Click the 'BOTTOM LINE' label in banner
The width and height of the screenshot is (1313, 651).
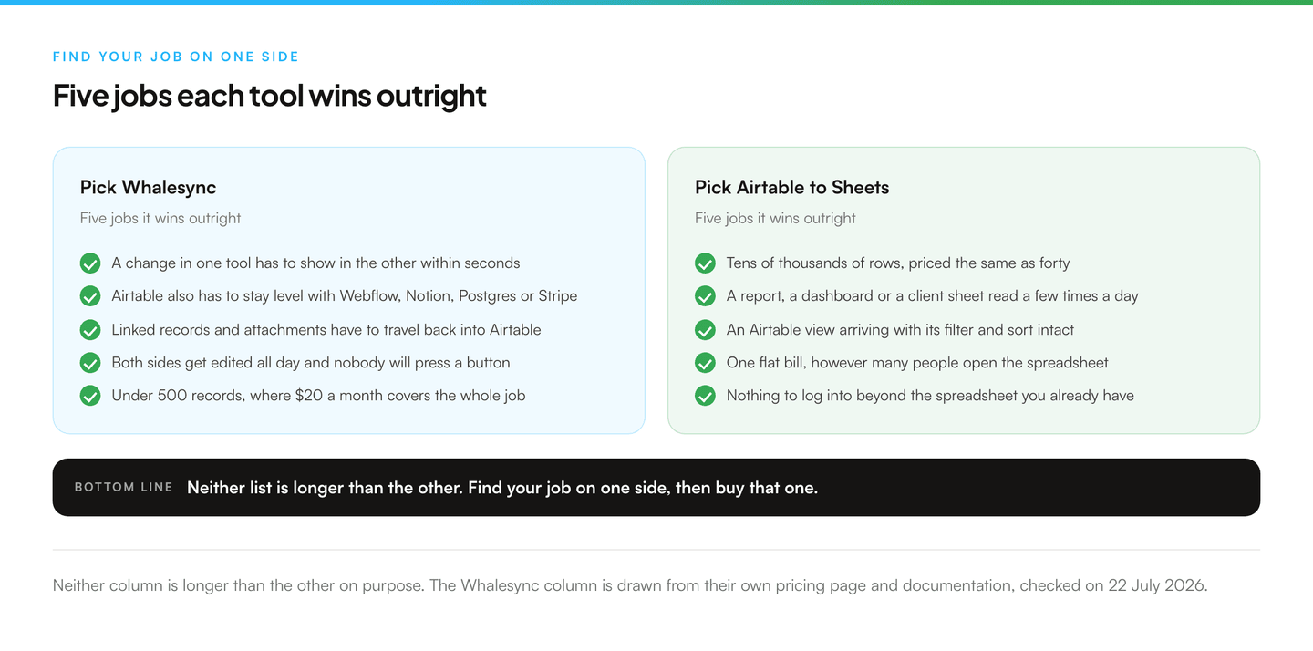point(123,488)
